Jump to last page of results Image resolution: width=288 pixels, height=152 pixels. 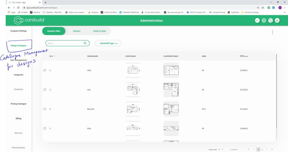click(x=272, y=149)
